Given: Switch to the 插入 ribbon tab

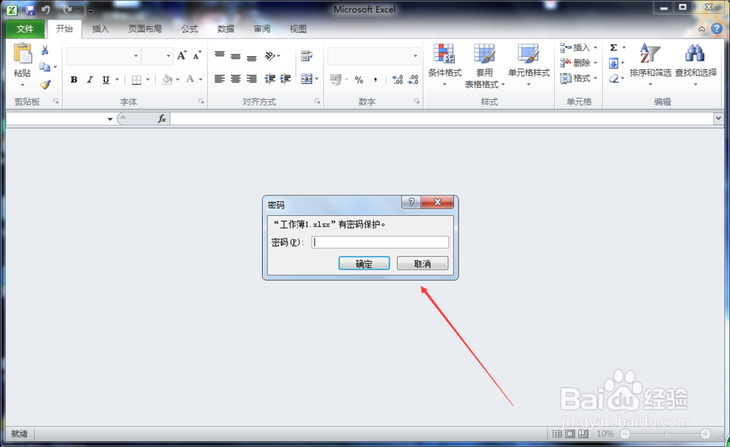Looking at the screenshot, I should [100, 29].
